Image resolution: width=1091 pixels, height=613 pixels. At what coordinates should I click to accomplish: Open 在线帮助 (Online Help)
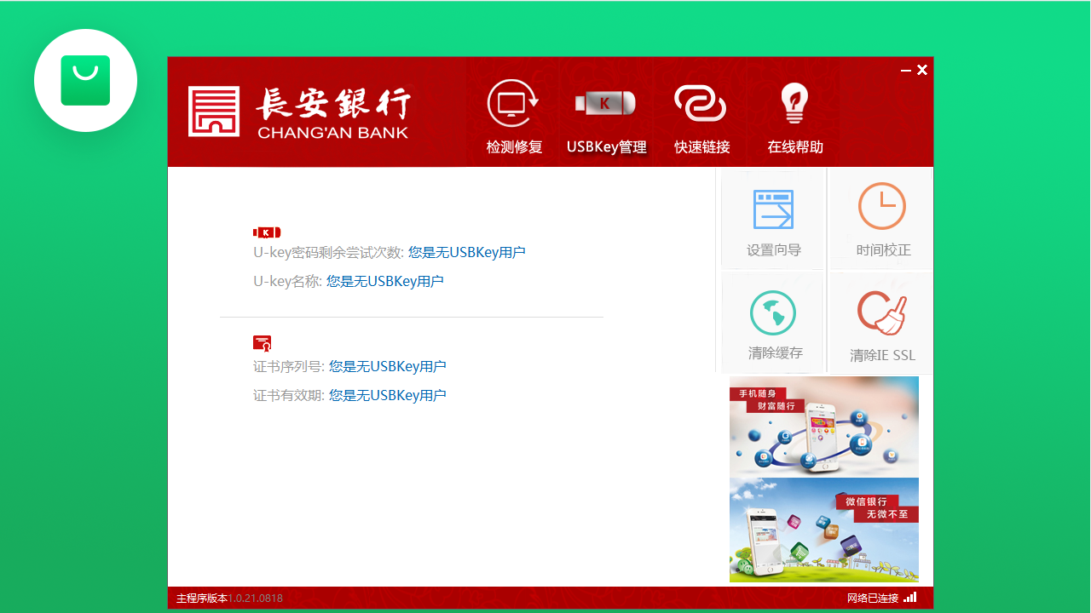(x=794, y=117)
